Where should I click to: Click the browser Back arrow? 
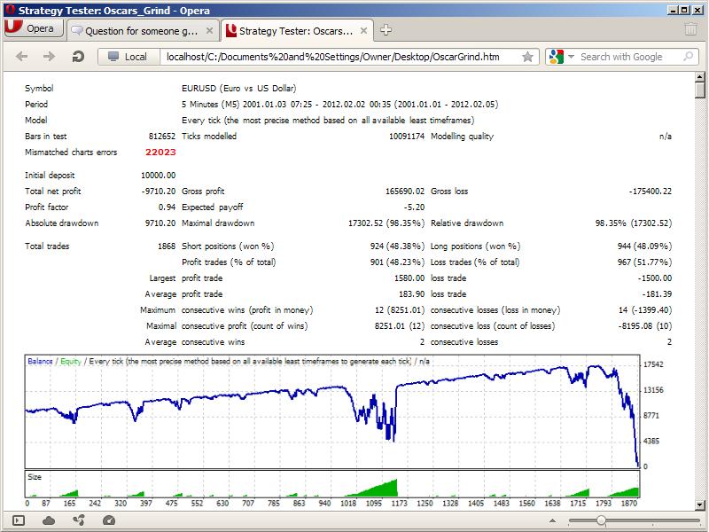click(22, 57)
